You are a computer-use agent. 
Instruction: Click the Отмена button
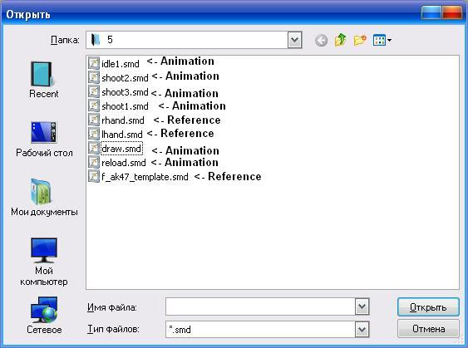pos(428,329)
